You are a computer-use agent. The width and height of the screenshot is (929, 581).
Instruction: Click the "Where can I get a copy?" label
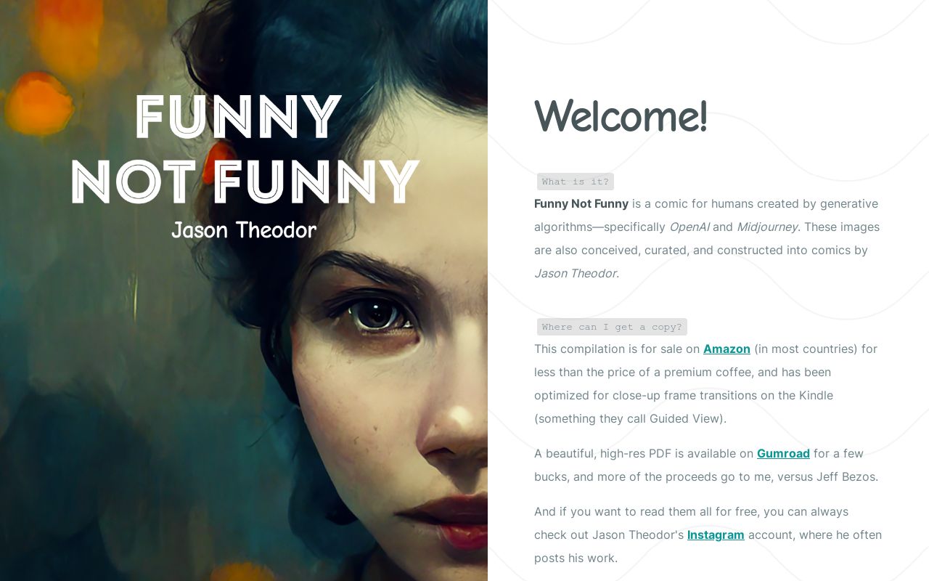coord(612,327)
